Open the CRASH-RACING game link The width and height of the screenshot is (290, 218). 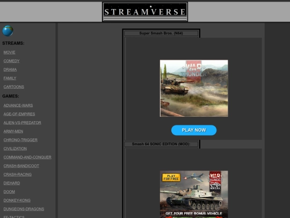(18, 174)
